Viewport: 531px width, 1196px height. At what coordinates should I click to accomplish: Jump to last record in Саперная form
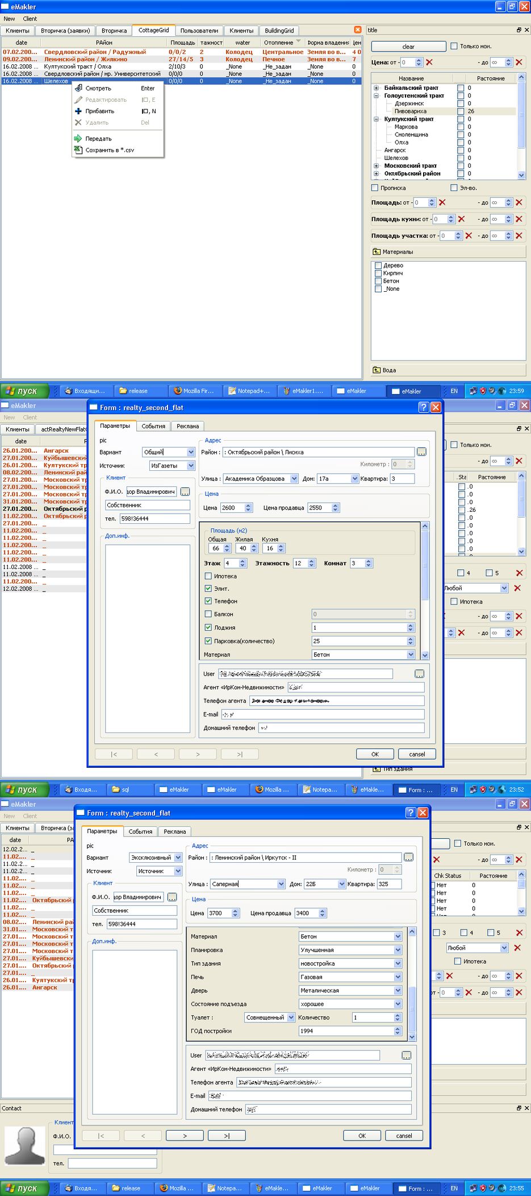tap(227, 1136)
